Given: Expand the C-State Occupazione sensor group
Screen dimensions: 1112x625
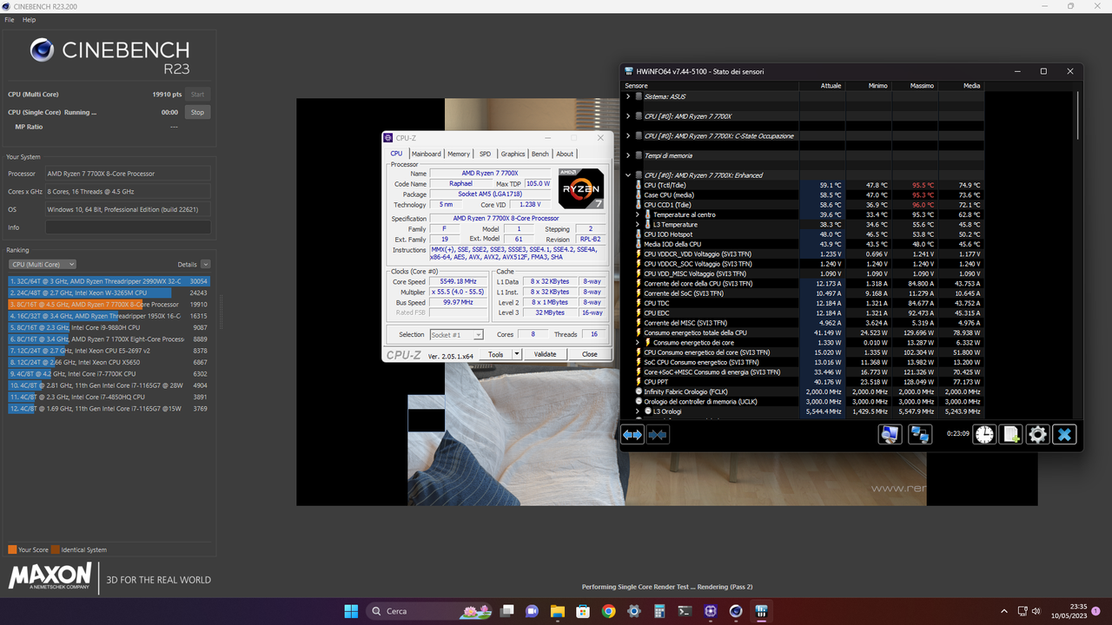Looking at the screenshot, I should 628,136.
